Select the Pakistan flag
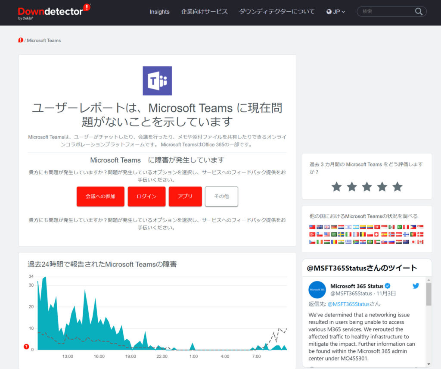 [x=399, y=227]
